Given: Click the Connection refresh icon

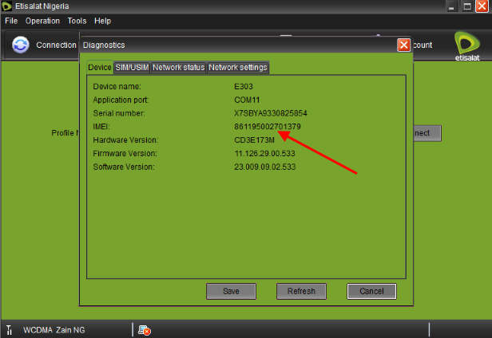Looking at the screenshot, I should click(x=21, y=45).
